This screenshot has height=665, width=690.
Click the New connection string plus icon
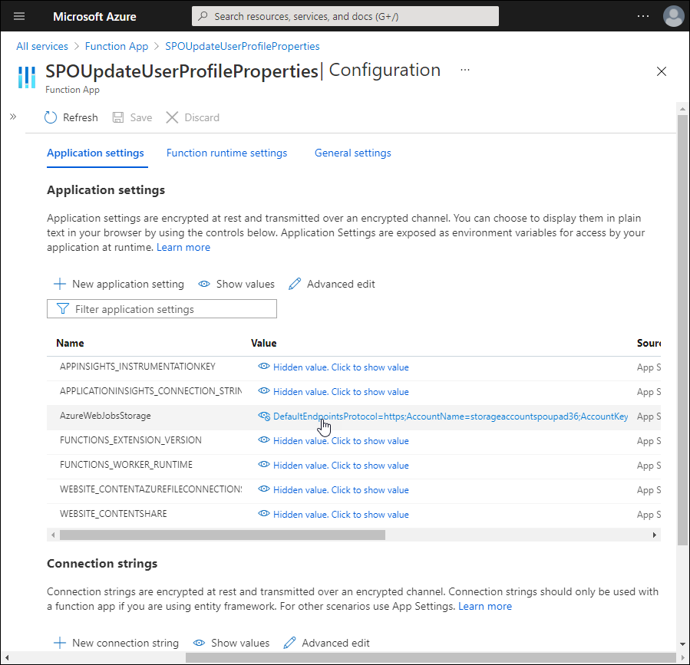pos(59,643)
